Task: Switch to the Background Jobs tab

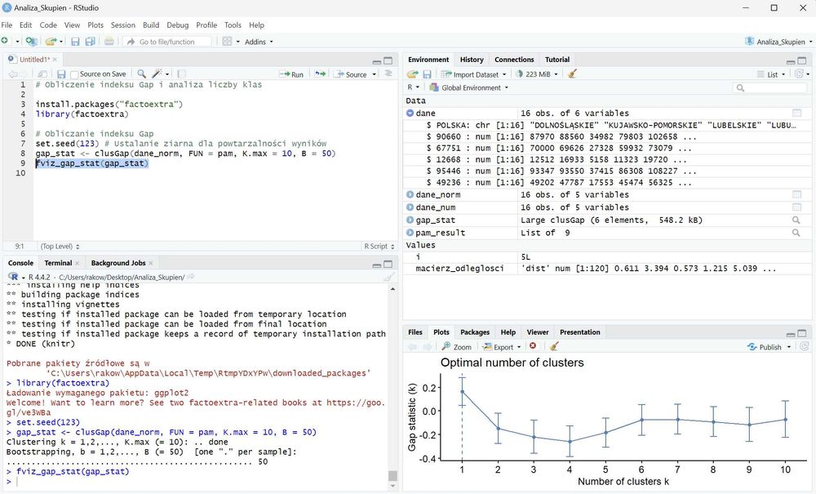Action: pos(118,263)
